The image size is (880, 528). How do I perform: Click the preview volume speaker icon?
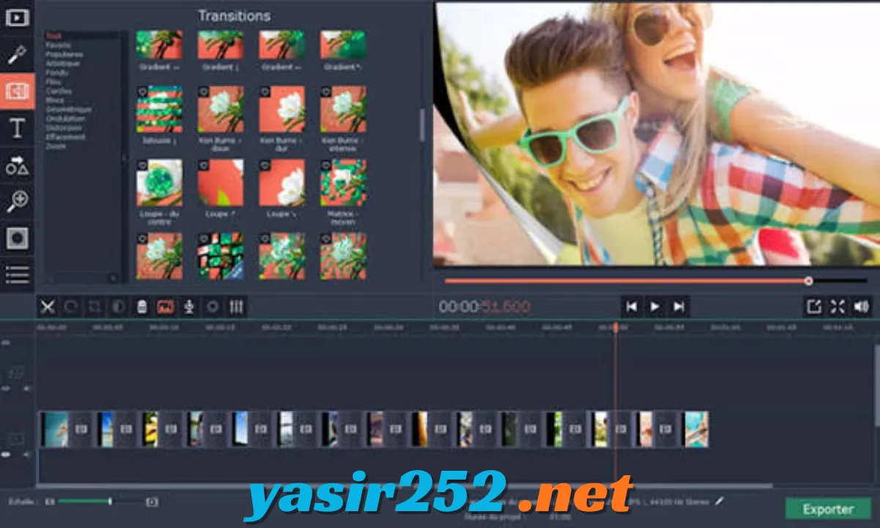click(x=861, y=307)
